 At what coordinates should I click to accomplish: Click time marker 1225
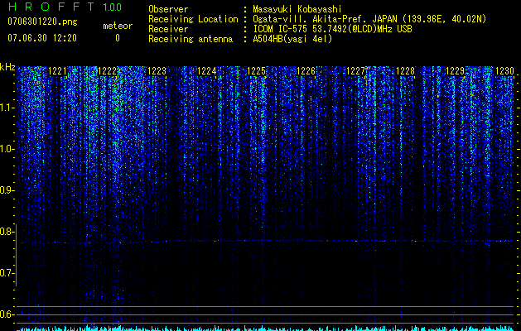coord(257,71)
